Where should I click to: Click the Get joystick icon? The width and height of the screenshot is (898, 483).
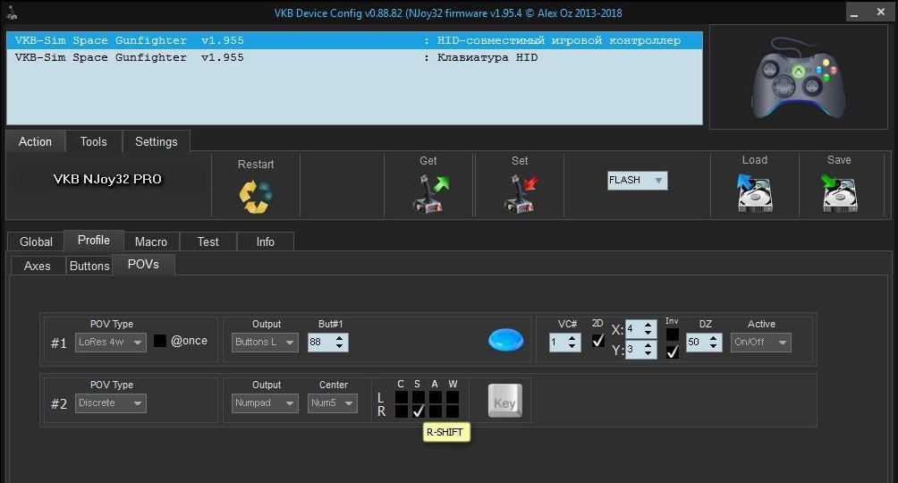tap(430, 194)
